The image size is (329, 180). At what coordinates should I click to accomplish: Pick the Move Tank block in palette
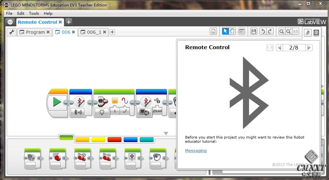[108, 158]
